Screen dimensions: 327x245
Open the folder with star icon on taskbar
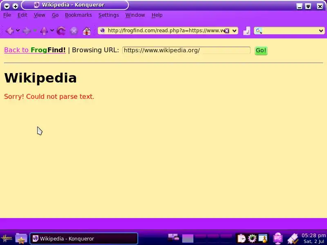coord(21,238)
